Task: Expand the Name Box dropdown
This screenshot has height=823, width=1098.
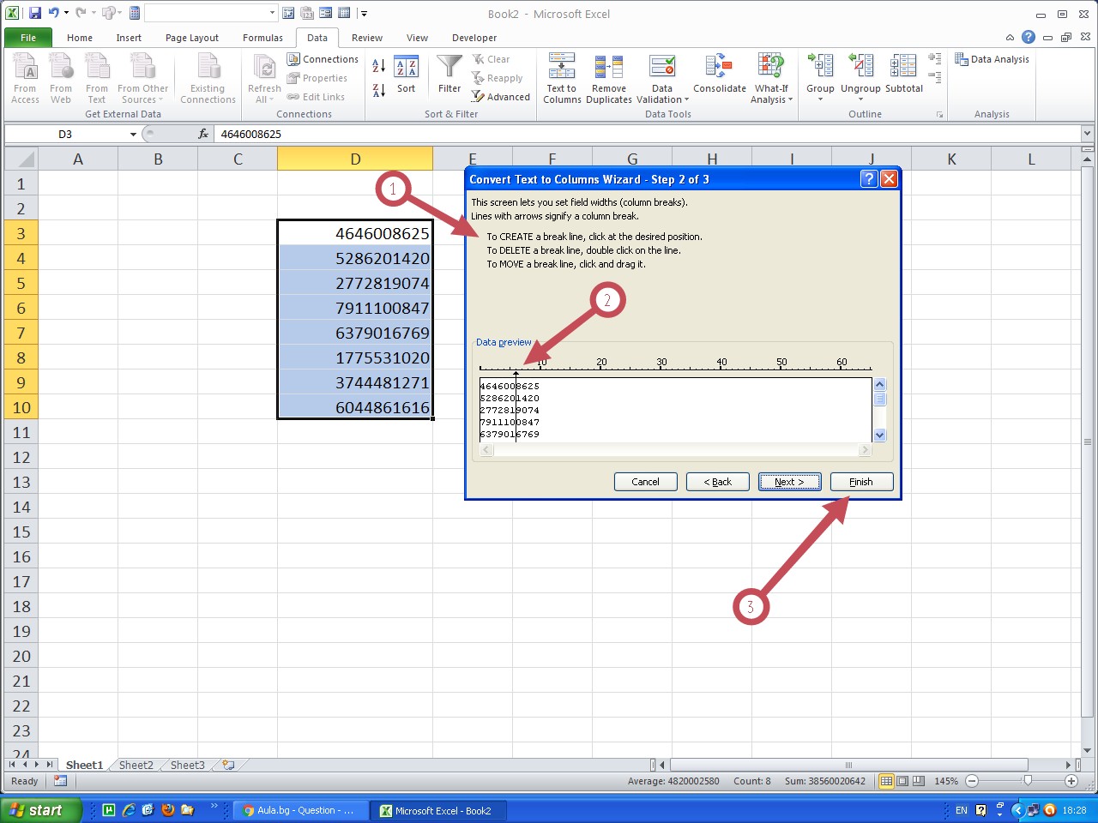Action: point(133,134)
